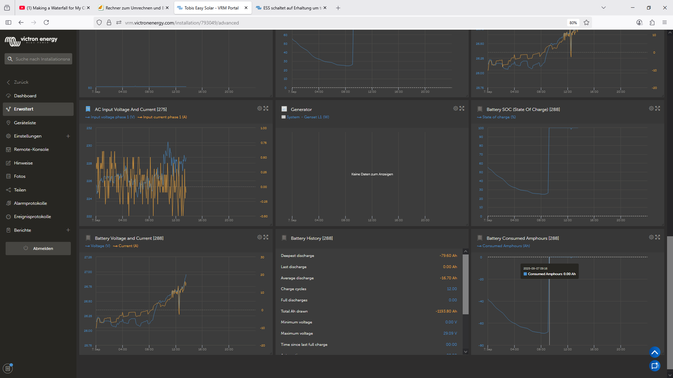Go back via Zurück link

point(21,82)
